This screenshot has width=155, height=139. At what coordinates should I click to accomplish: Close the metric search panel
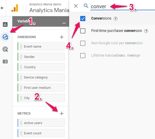click(x=76, y=6)
